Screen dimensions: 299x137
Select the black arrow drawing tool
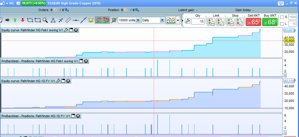7,20
